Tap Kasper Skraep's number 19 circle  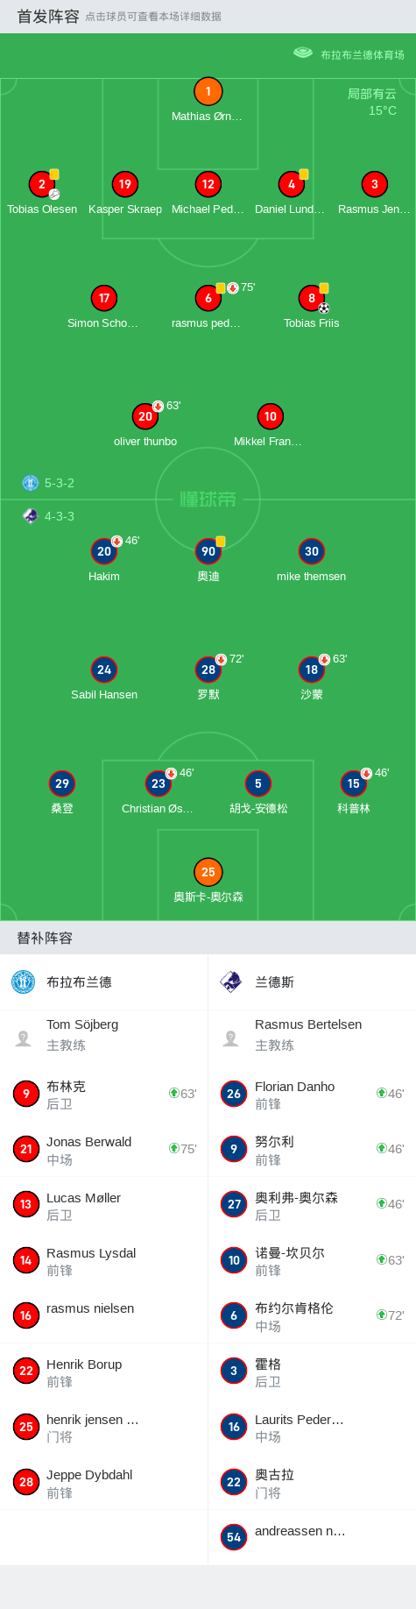tap(125, 184)
